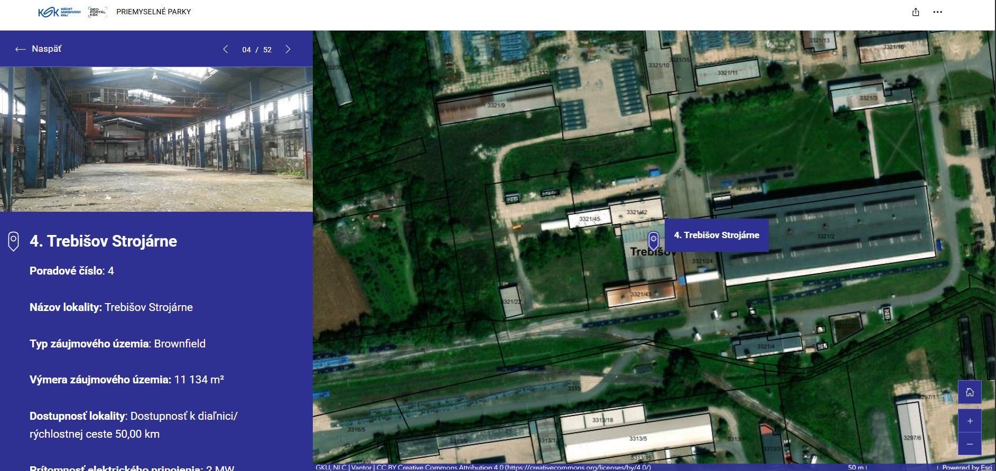Click parcel label 3321/11 on map
996x471 pixels.
pos(727,73)
